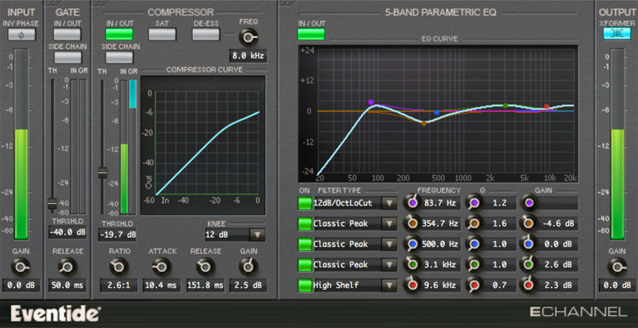The width and height of the screenshot is (638, 328).
Task: Click the purple LoCut gain knob
Action: (x=529, y=203)
